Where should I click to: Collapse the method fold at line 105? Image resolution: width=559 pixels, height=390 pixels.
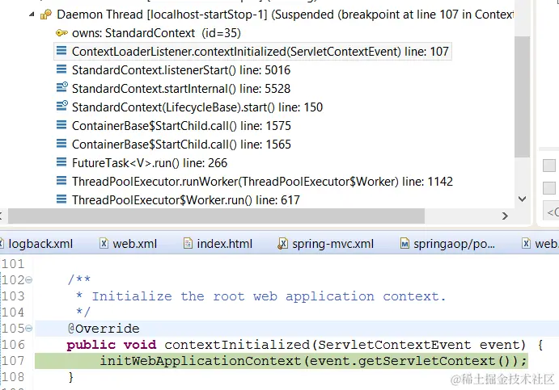pyautogui.click(x=29, y=328)
